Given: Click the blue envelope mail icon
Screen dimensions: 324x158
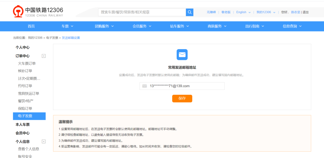Looking at the screenshot, I should click(x=182, y=55).
